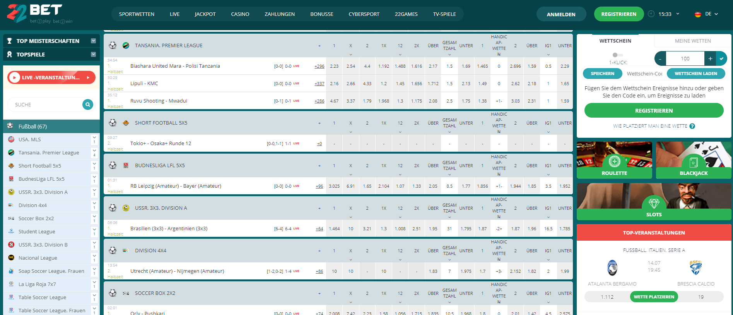Click the Slots diamond icon
Screen dimensions: 733x315
pos(654,203)
